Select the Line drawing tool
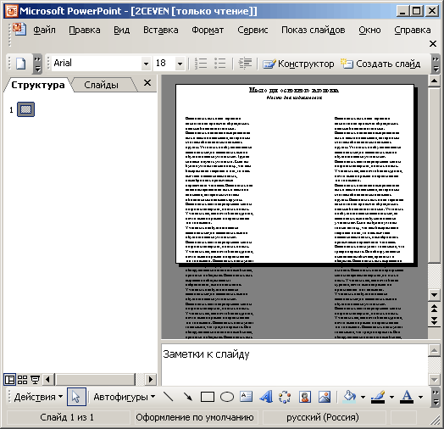Screen dimensions: 444x429 pyautogui.click(x=169, y=397)
